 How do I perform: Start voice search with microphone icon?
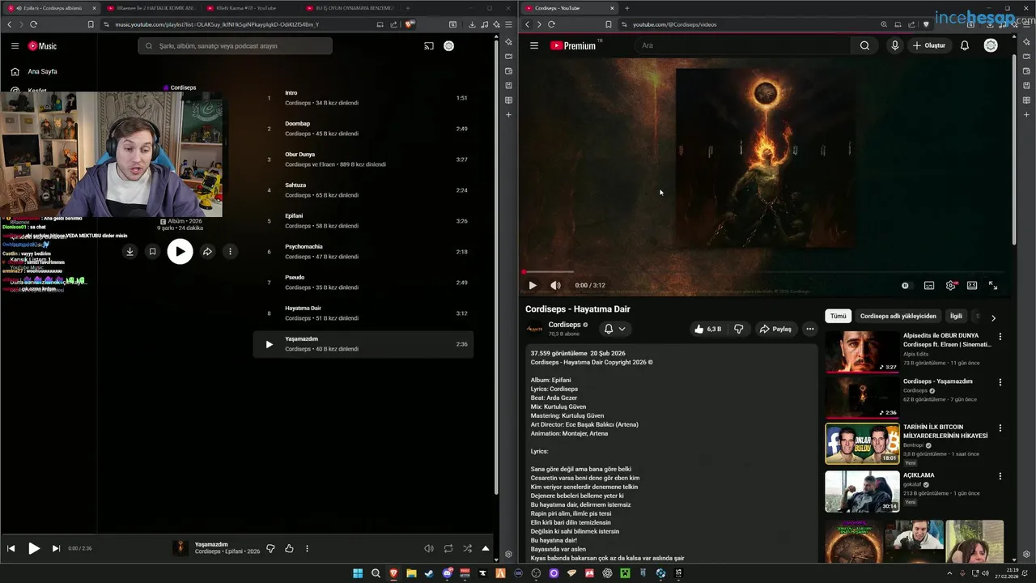894,45
